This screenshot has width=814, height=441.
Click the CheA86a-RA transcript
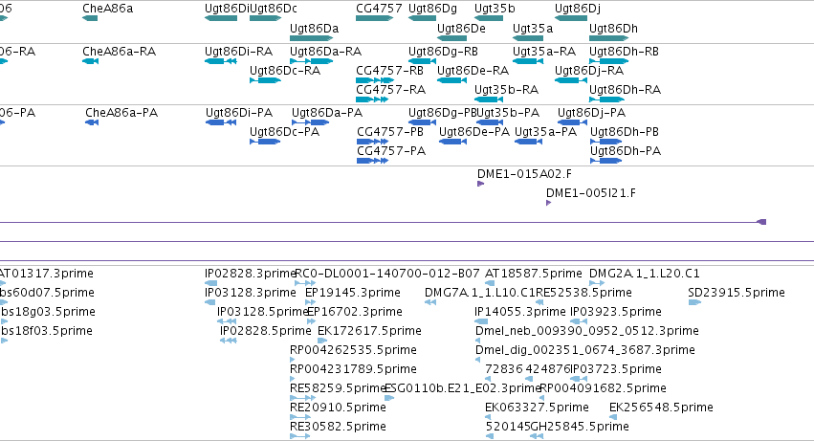coord(90,61)
